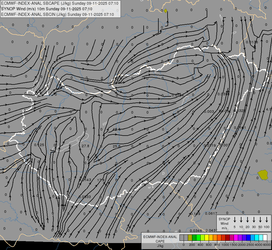Click the 200 label on CAPE scale
Screen dimensions: 272x250
pyautogui.click(x=192, y=245)
